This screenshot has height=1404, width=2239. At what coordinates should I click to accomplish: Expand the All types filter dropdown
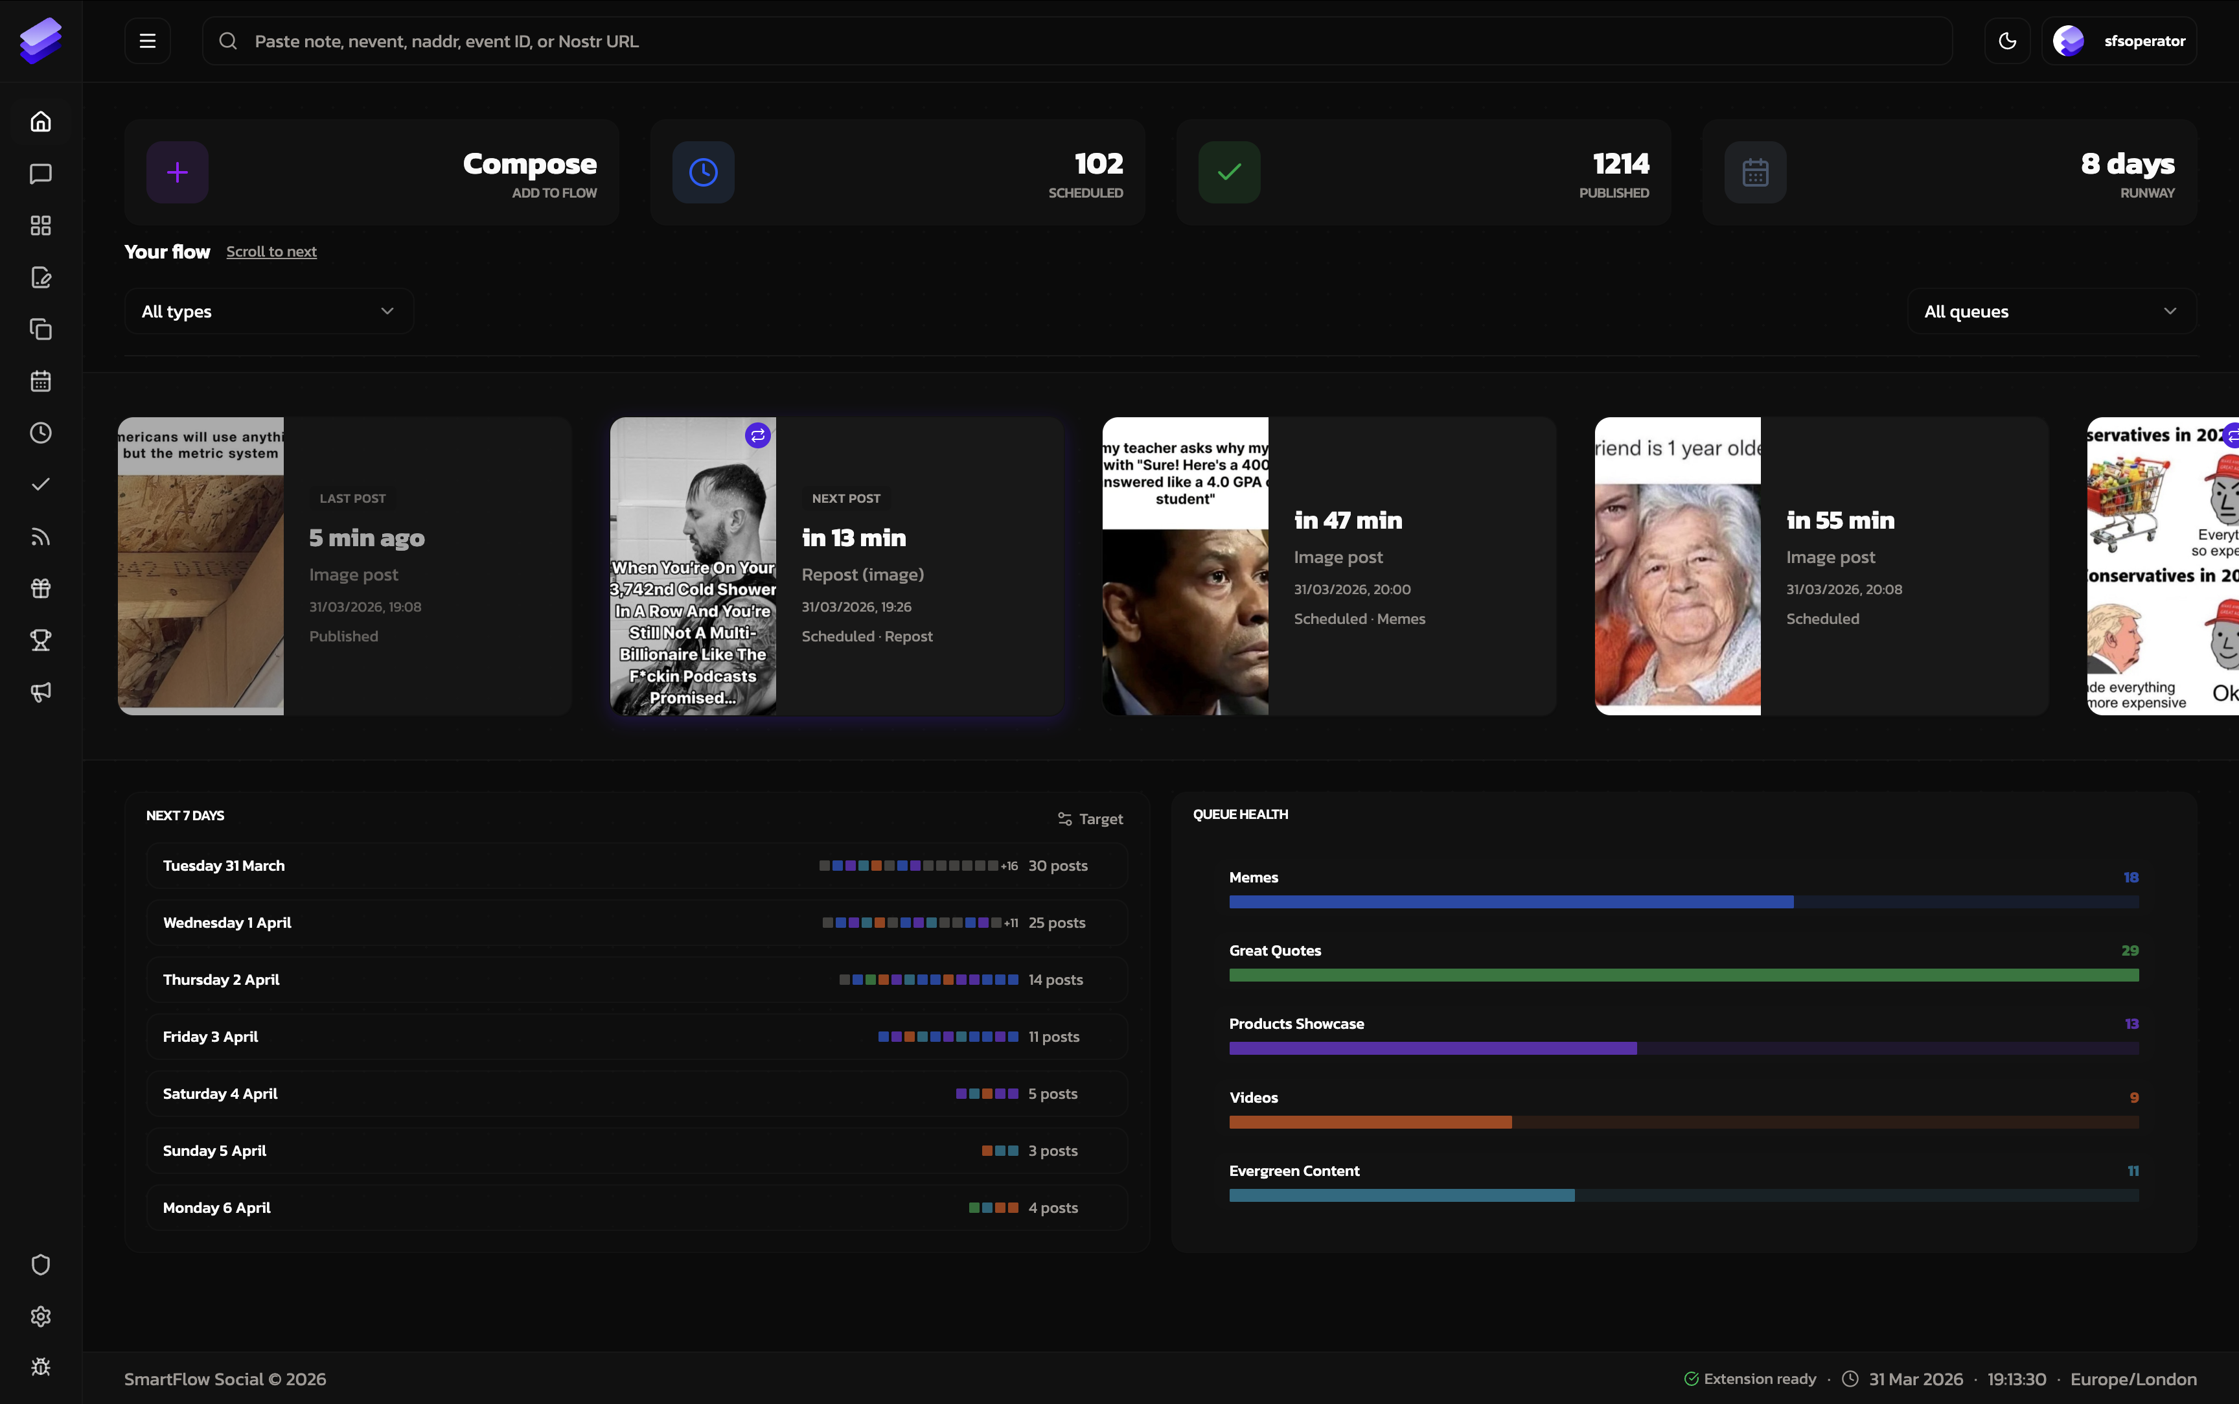pyautogui.click(x=268, y=311)
